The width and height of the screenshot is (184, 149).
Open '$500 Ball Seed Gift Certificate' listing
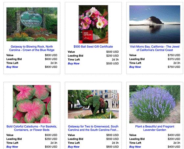93,47
